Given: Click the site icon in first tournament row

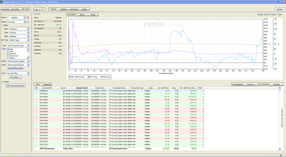Looking at the screenshot, I should click(36, 90).
